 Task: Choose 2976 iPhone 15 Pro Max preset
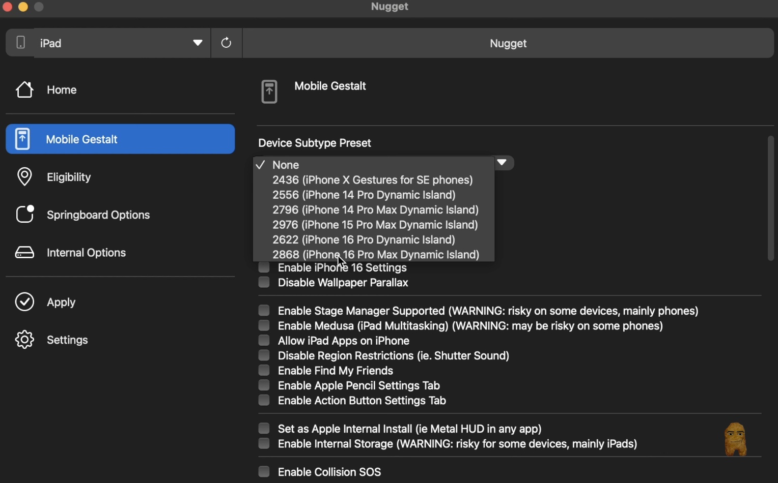coord(374,225)
